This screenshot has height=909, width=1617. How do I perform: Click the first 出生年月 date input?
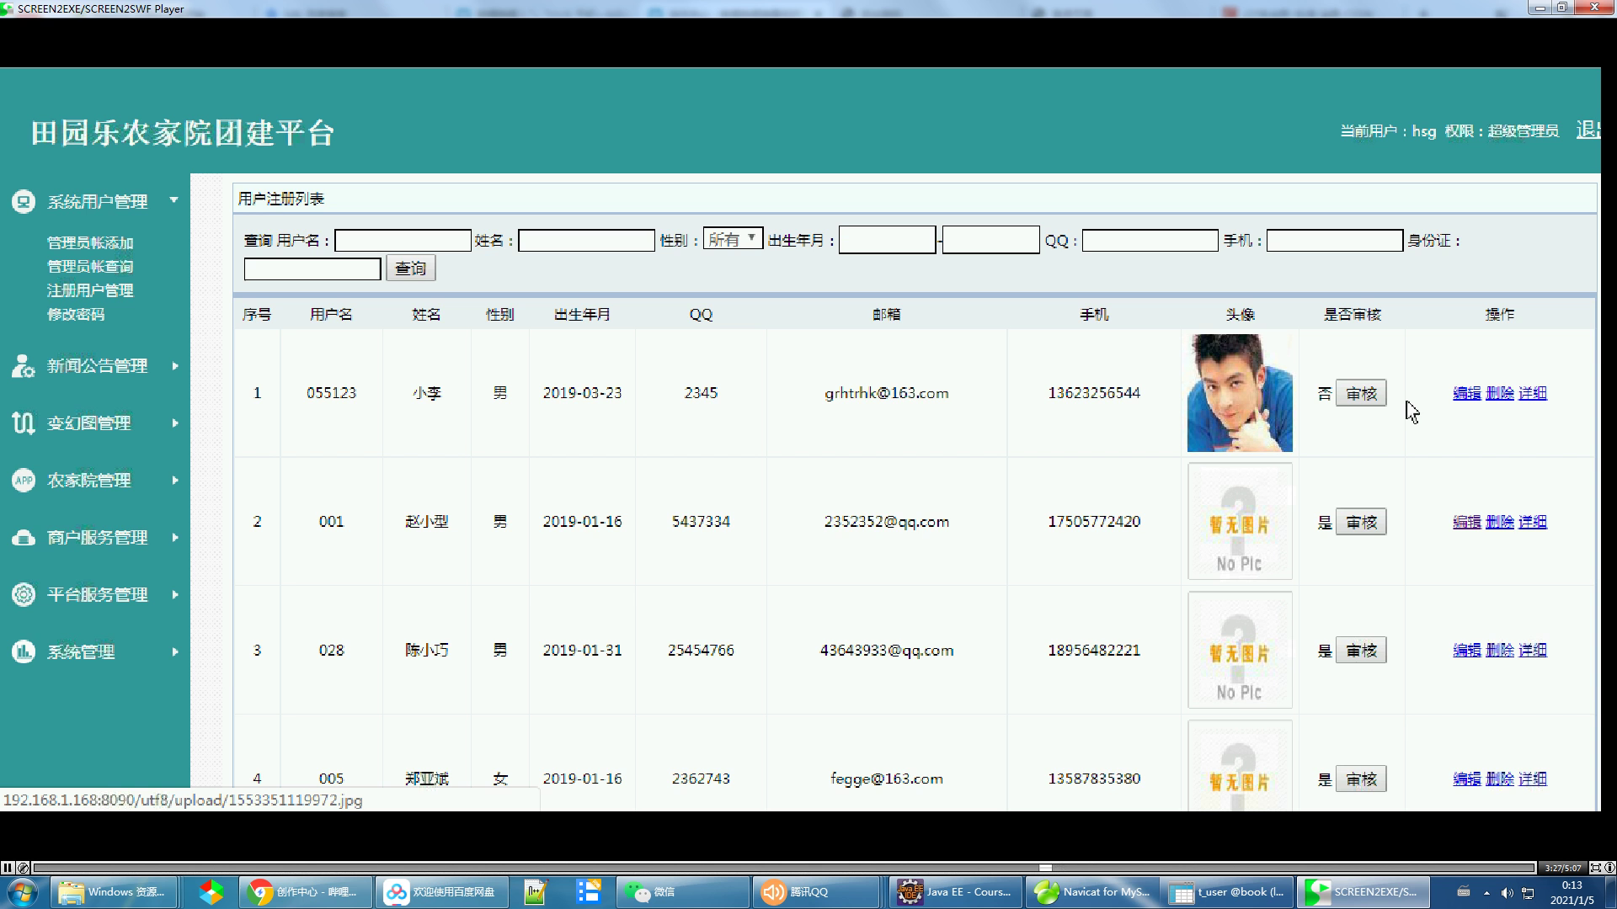tap(887, 240)
